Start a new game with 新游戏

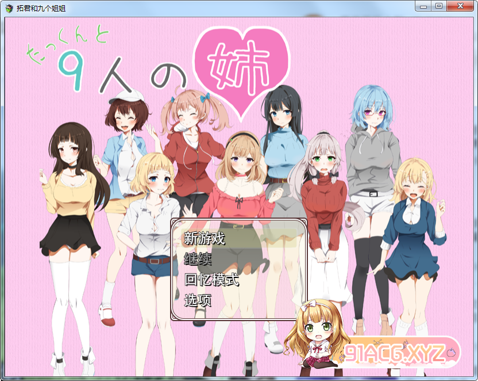[x=238, y=238]
